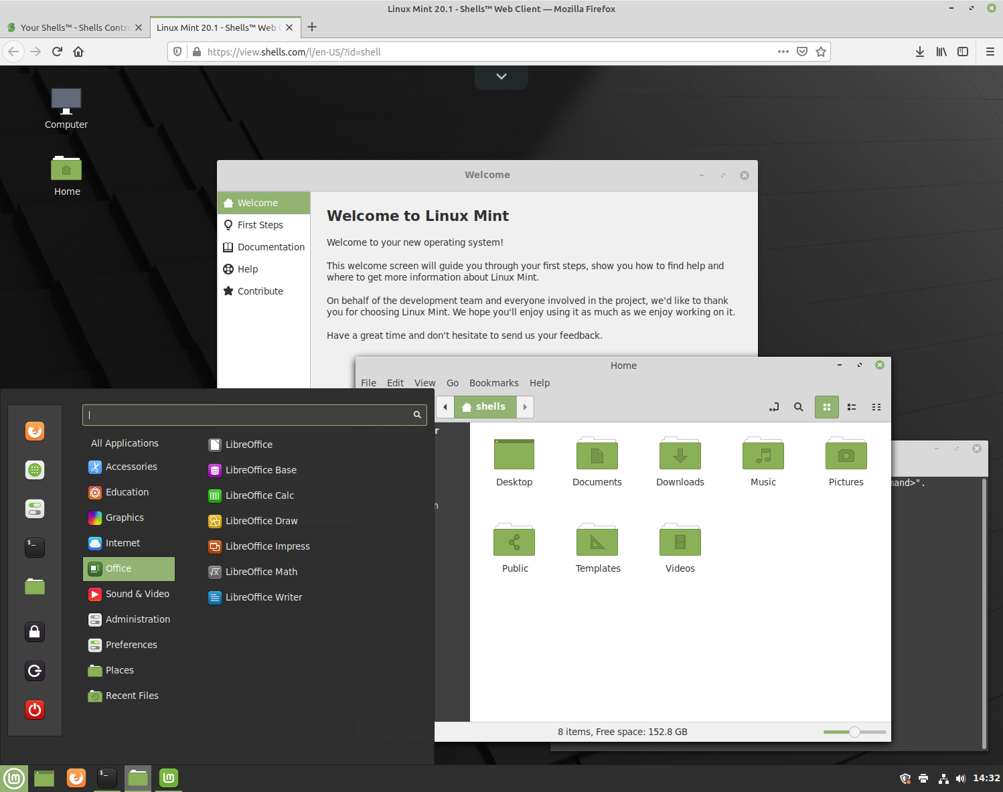
Task: Switch to Your Shells browser tab
Action: [74, 27]
